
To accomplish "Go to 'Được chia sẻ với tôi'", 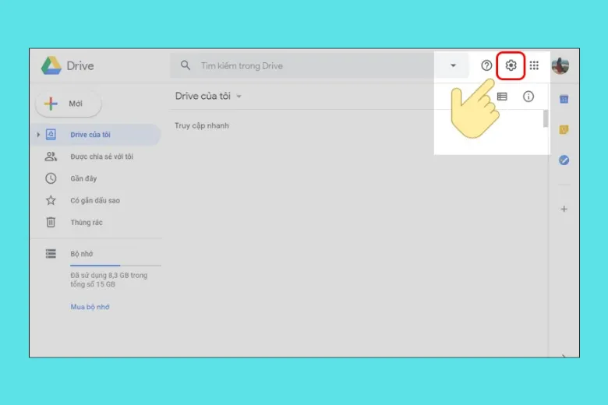I will (x=101, y=157).
